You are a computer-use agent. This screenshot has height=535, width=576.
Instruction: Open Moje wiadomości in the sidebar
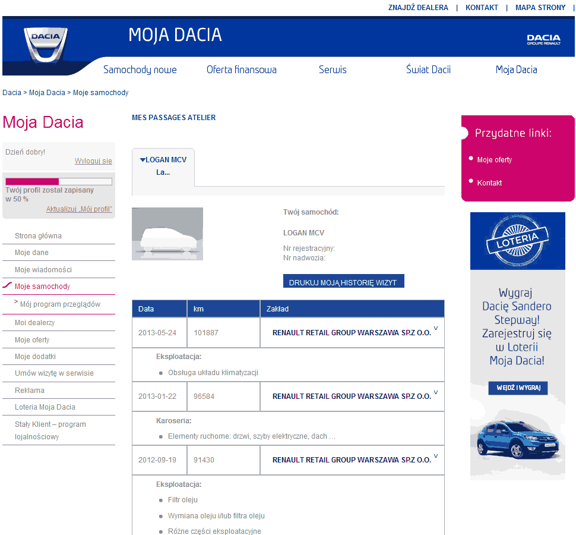coord(43,269)
